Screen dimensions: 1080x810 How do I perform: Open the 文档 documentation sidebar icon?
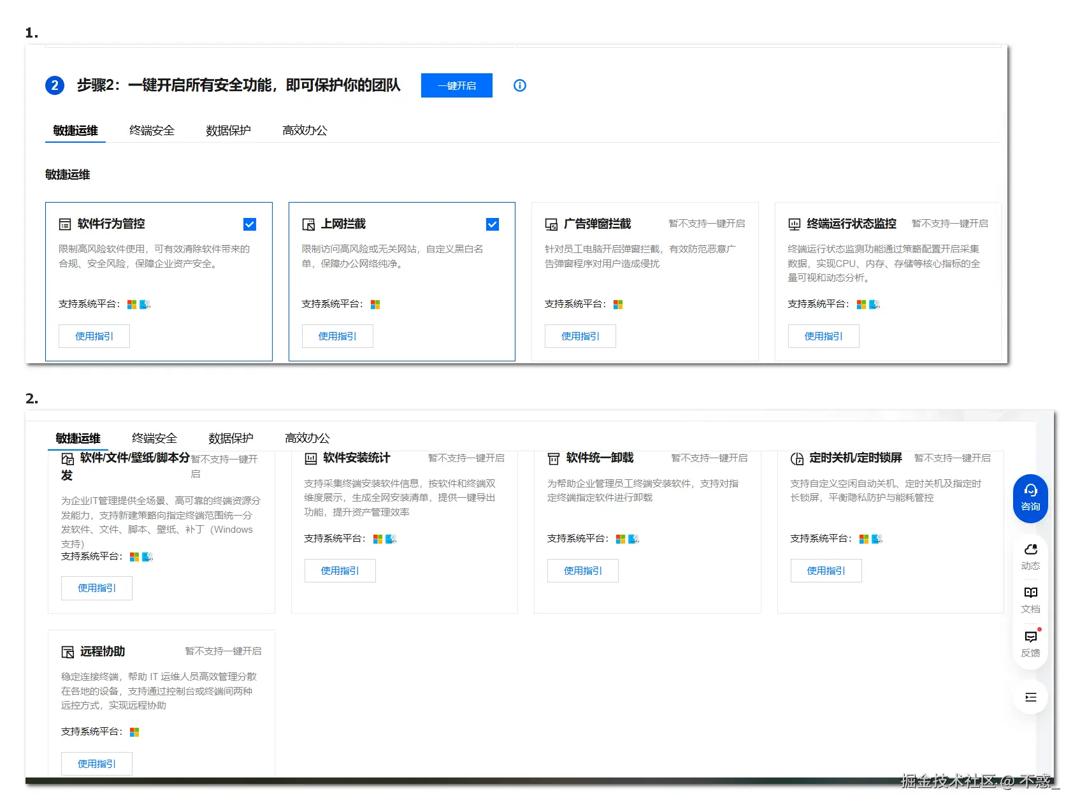(x=1030, y=600)
